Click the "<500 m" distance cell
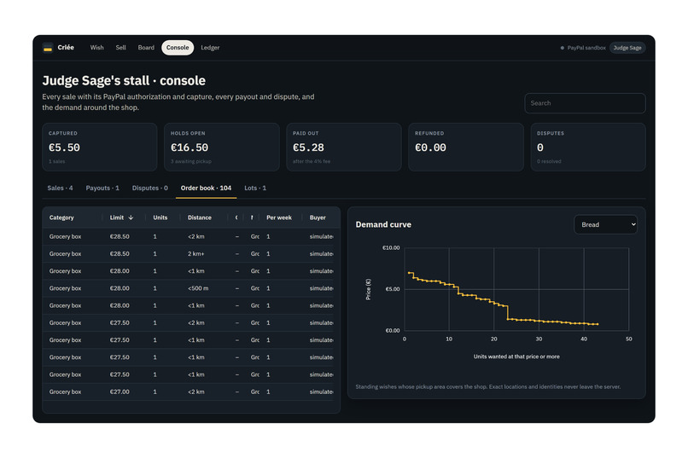 pos(198,288)
